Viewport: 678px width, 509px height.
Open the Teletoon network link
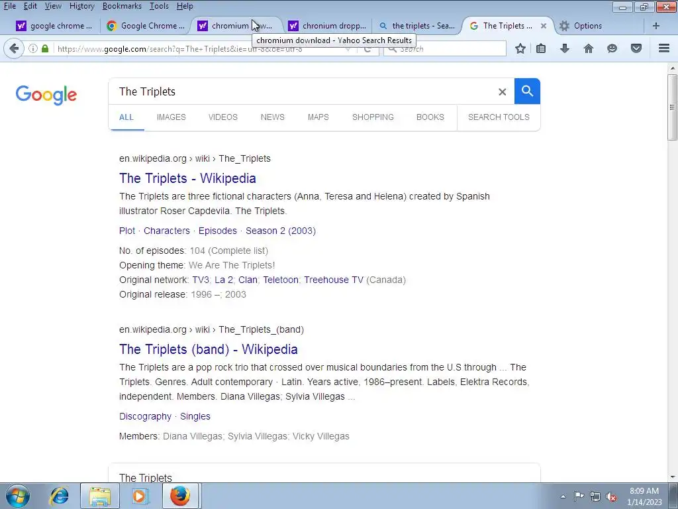(281, 280)
